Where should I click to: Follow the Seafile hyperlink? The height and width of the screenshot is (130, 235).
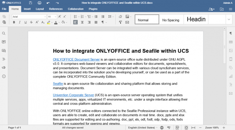58,84
